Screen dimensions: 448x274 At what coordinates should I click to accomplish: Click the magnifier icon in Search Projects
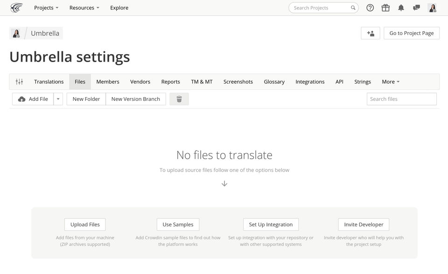pos(353,8)
